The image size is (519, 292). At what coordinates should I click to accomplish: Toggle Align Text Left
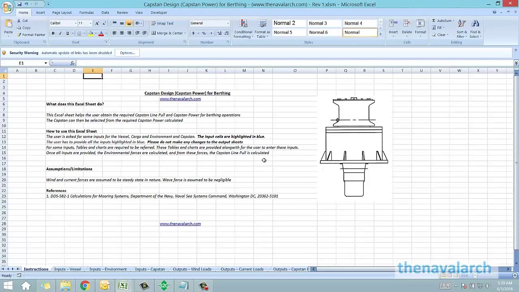[114, 33]
